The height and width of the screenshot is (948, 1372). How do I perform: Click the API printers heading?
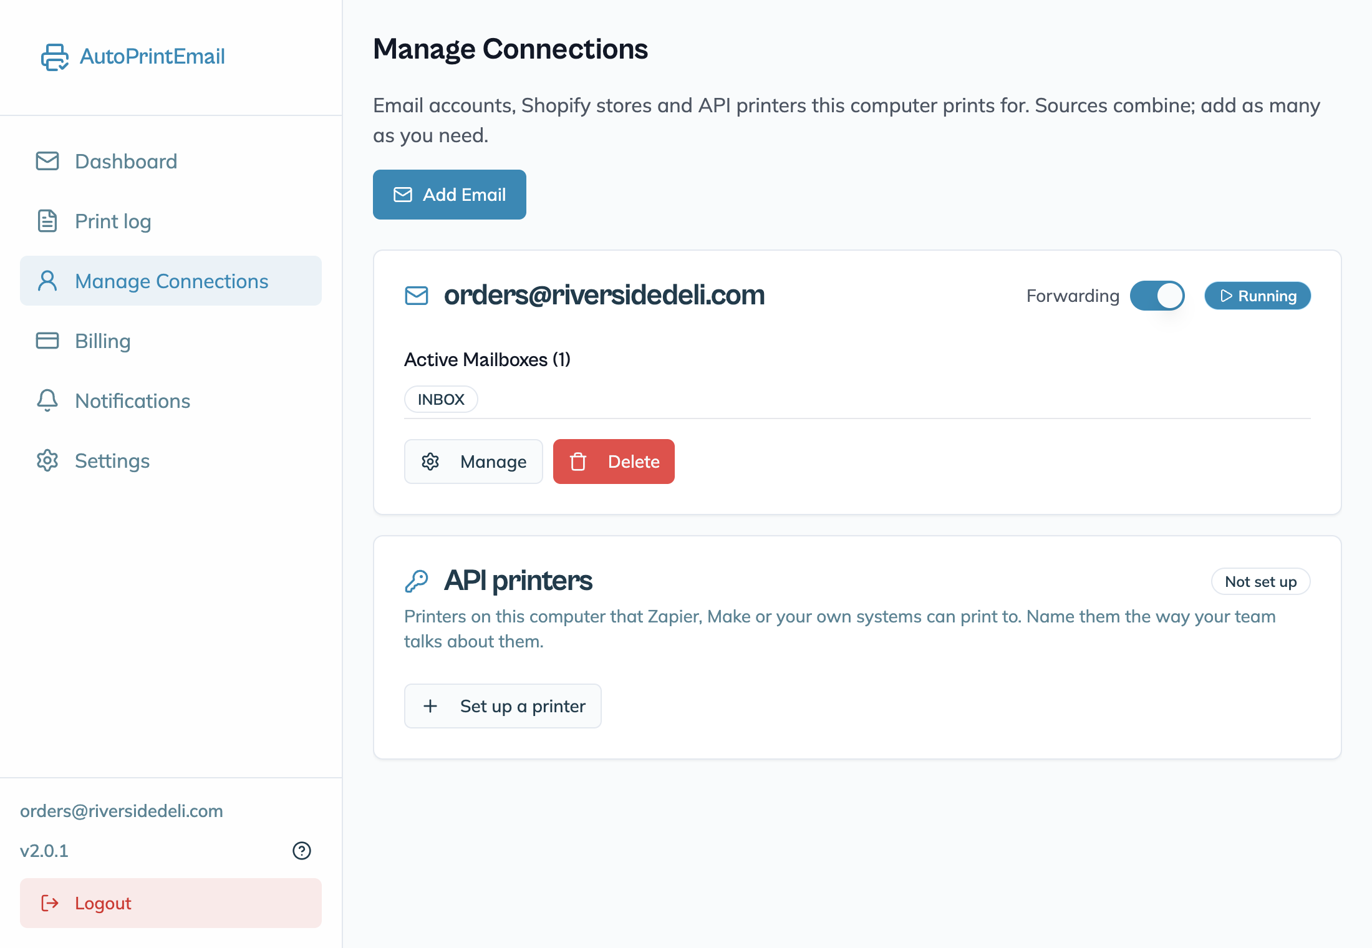[518, 581]
